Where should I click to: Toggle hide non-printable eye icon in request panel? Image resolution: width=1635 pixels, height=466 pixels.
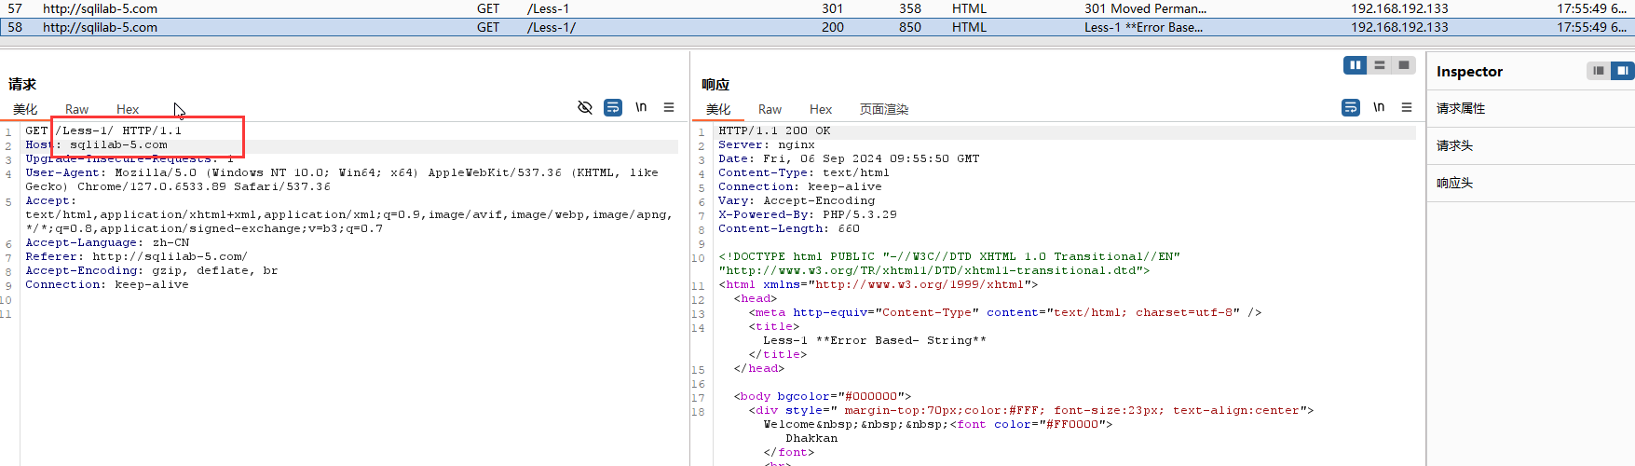pos(585,107)
